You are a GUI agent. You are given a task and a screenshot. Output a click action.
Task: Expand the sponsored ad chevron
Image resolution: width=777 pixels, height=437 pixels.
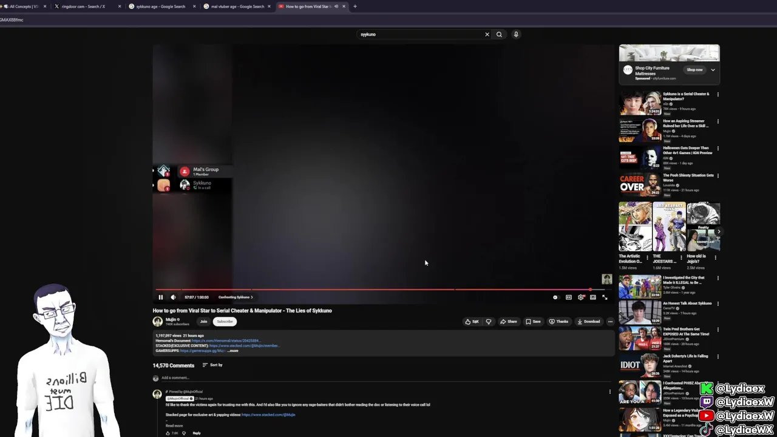713,70
